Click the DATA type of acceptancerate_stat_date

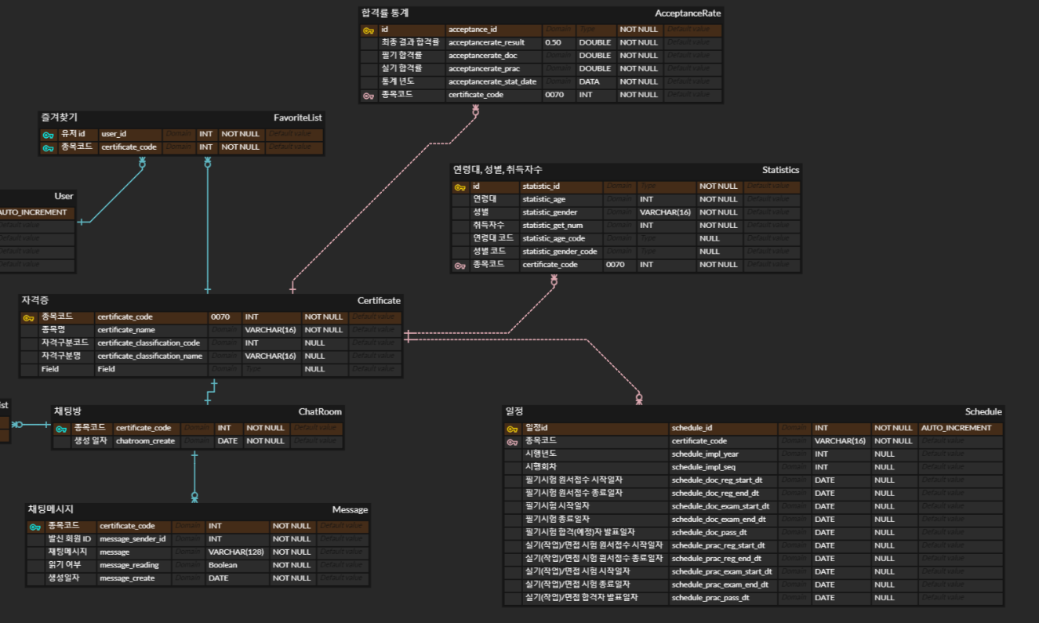(589, 82)
